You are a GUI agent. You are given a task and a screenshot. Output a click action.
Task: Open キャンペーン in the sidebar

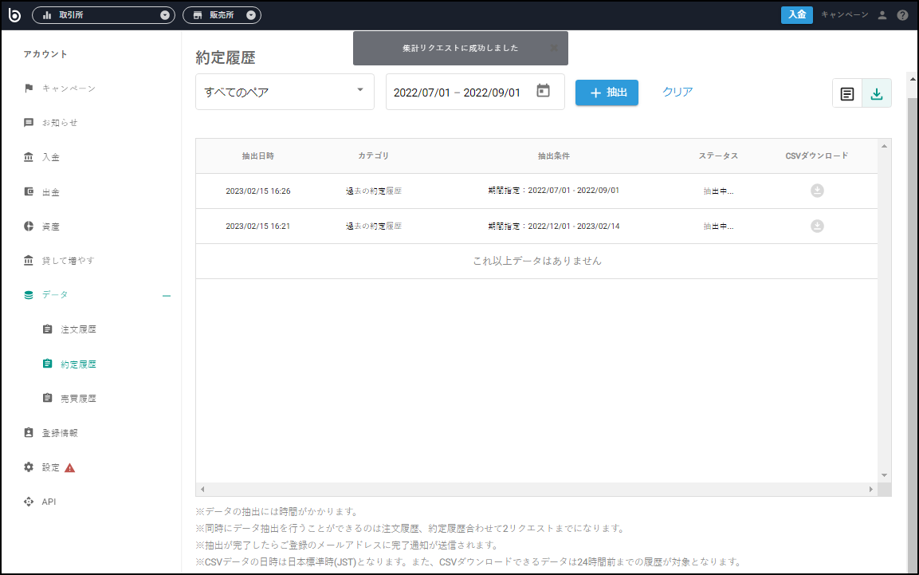pyautogui.click(x=69, y=88)
